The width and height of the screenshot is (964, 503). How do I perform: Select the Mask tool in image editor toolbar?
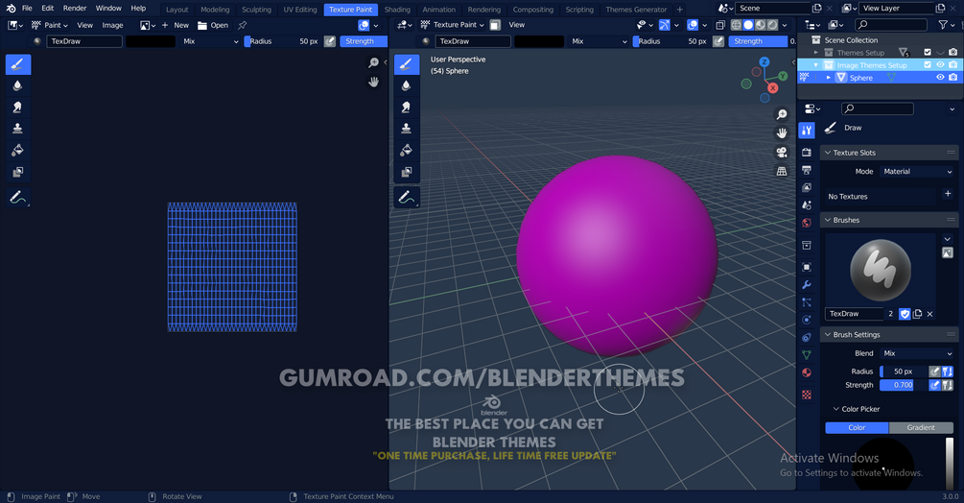click(18, 172)
